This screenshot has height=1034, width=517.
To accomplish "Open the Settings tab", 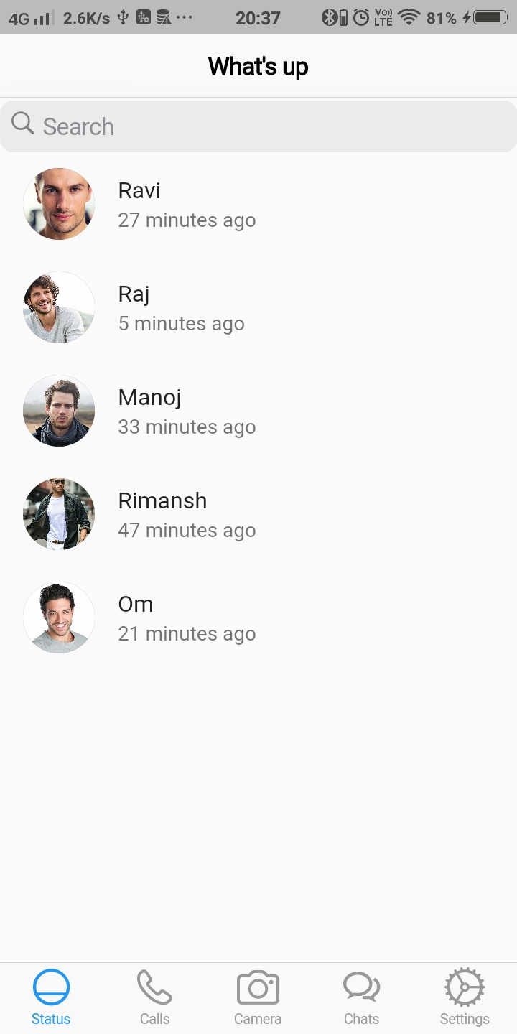I will pyautogui.click(x=464, y=998).
